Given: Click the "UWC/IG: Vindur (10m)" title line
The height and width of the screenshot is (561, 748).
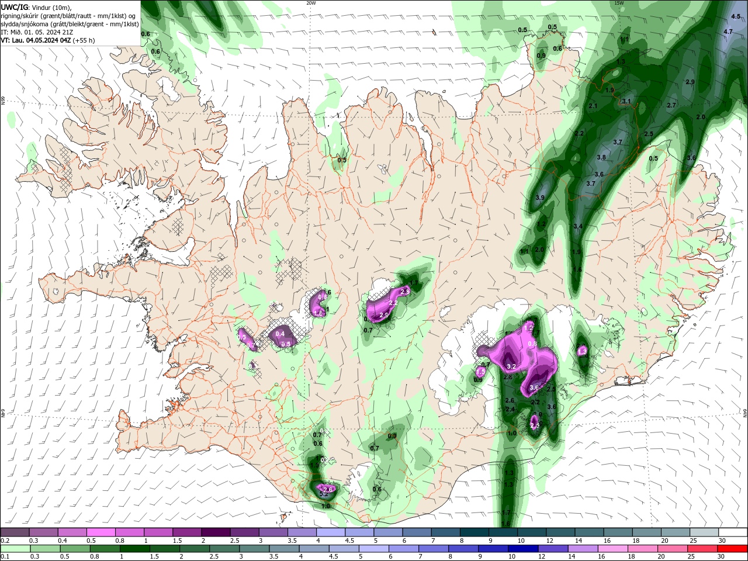Looking at the screenshot, I should [x=35, y=7].
